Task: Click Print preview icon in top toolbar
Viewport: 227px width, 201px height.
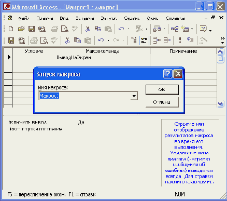Action: point(65,29)
